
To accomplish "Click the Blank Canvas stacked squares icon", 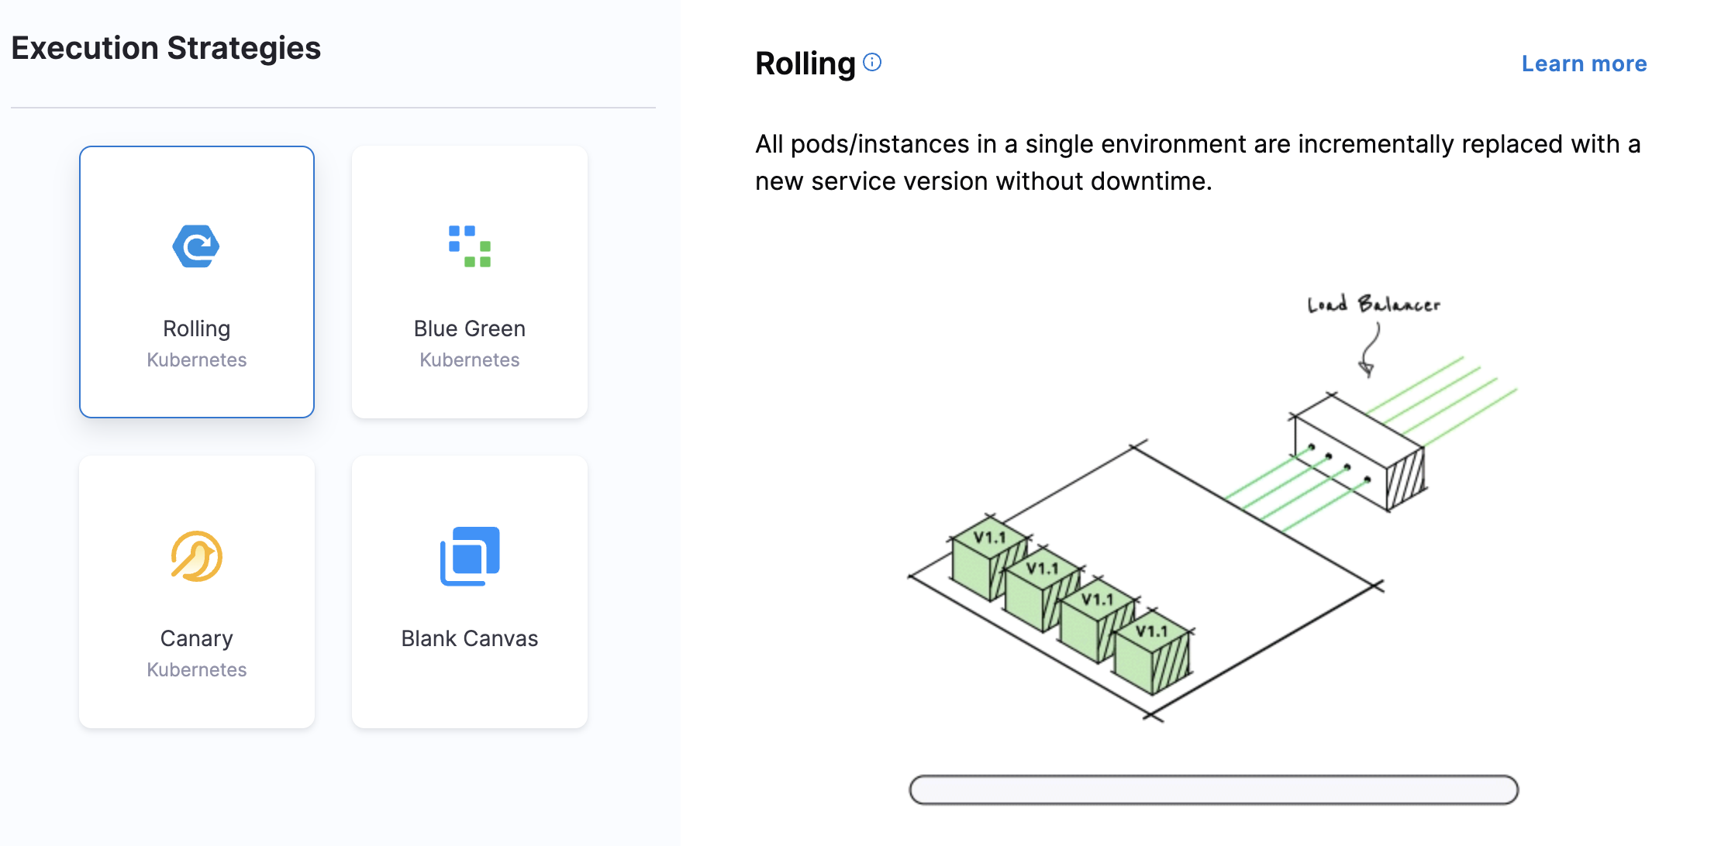I will (x=469, y=556).
